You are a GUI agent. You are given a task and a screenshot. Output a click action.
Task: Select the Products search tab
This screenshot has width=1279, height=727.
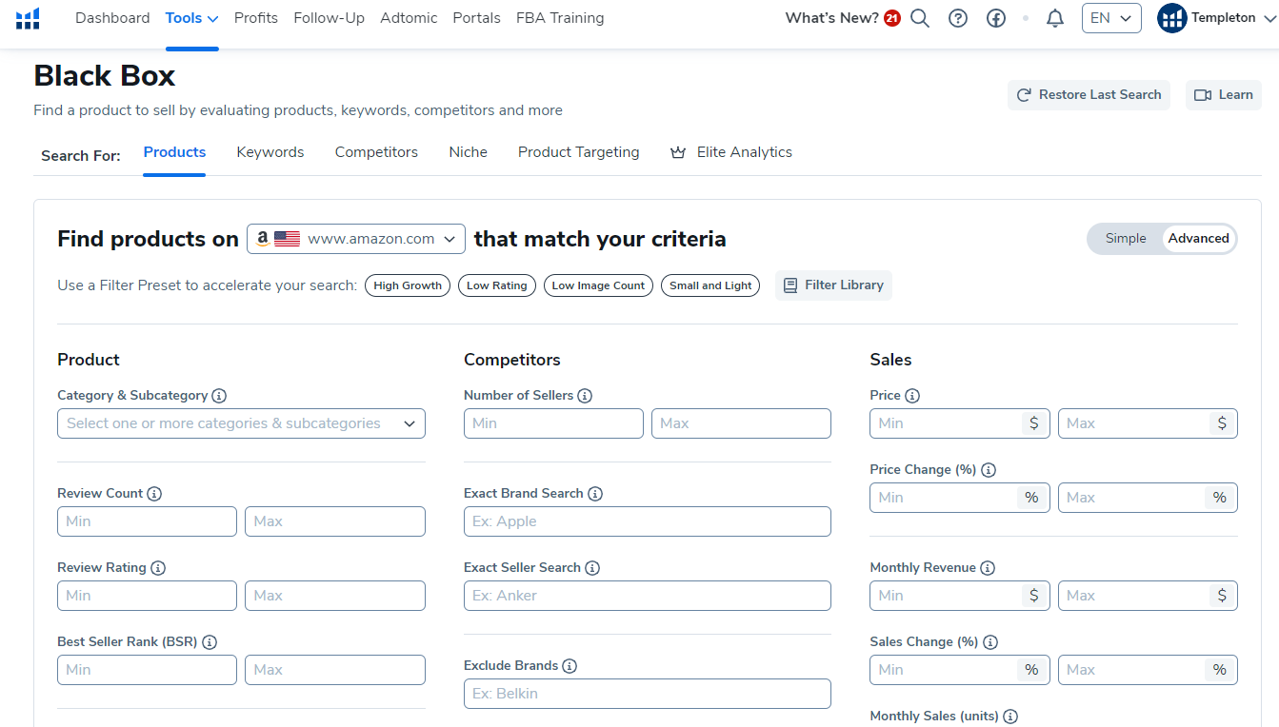point(174,152)
